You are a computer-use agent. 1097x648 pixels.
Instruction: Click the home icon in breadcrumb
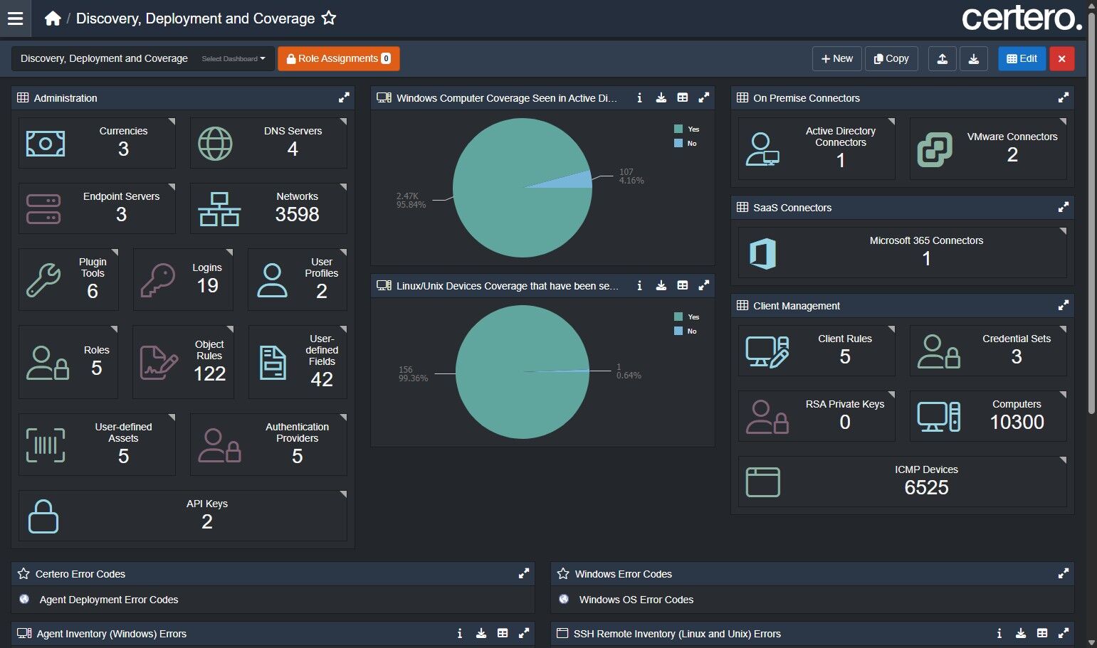(53, 18)
